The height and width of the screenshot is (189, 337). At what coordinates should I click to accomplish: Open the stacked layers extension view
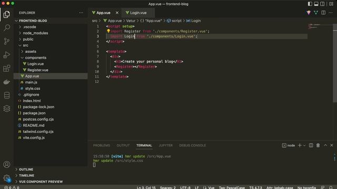point(7,109)
